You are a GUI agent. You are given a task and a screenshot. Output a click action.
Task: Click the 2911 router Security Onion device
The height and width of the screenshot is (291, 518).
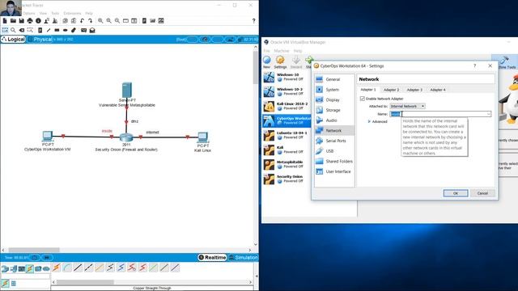click(x=126, y=137)
